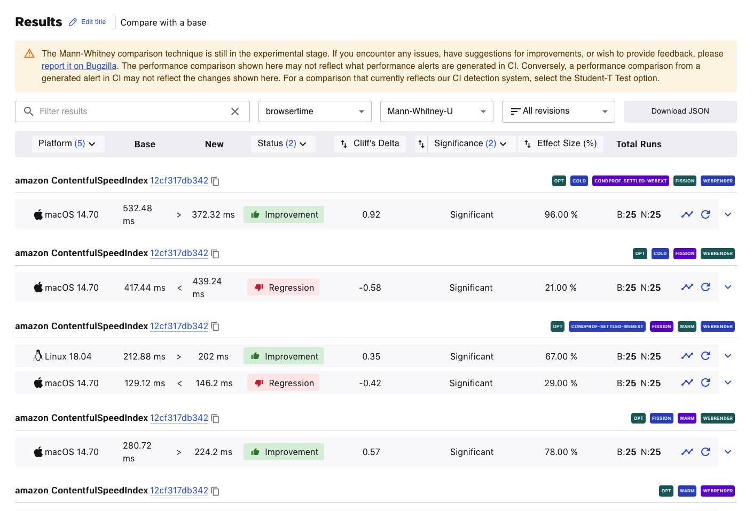Click the graph icon in the Linux 18.04 row

pyautogui.click(x=687, y=356)
